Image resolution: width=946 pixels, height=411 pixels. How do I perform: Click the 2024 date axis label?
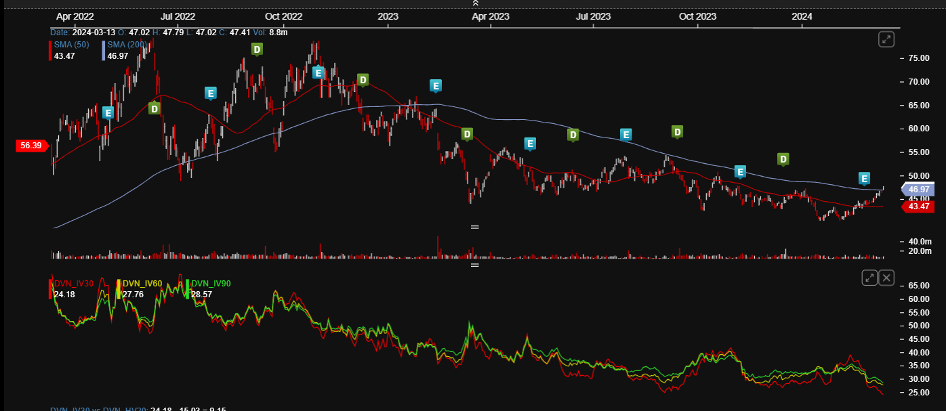click(x=802, y=16)
